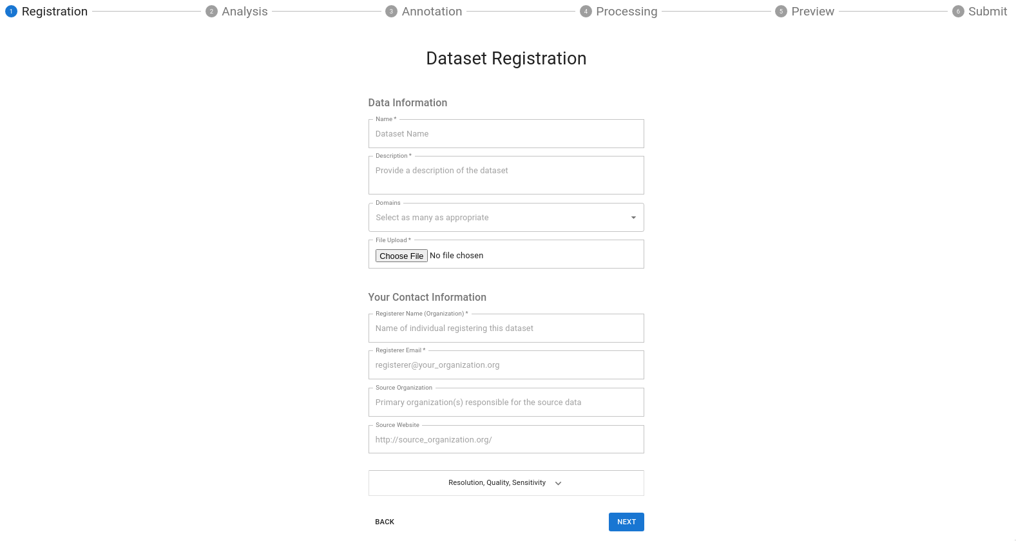Screen dimensions: 1016x541
Task: Click the Domains select field
Action: point(496,218)
